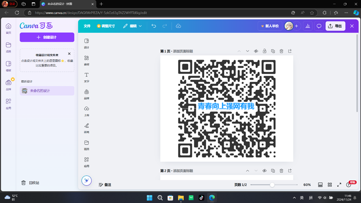
Task: Select the 文字 (Text) tool
Action: pyautogui.click(x=87, y=78)
